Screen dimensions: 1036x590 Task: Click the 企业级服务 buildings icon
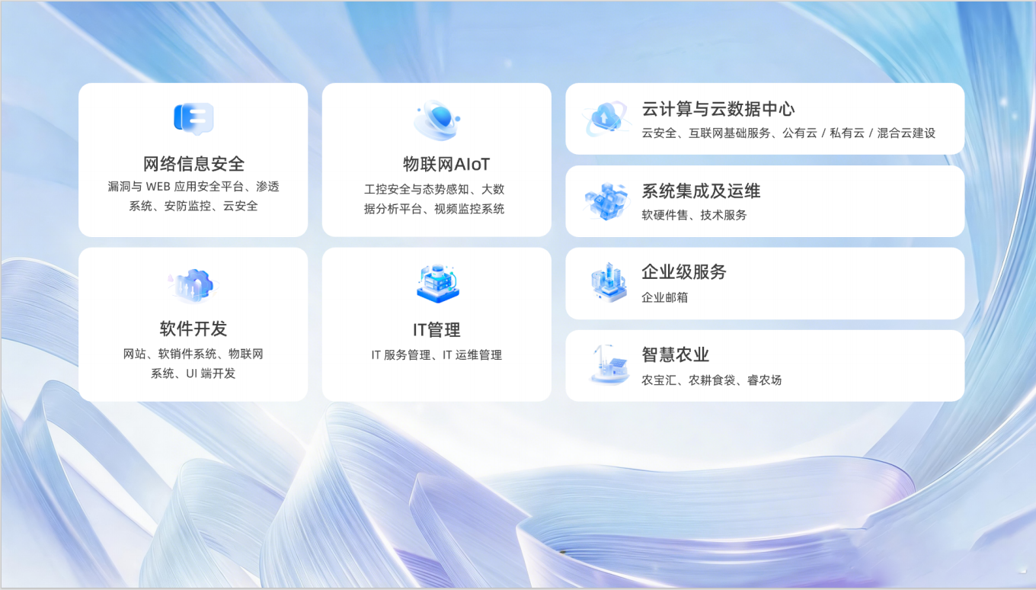coord(607,283)
